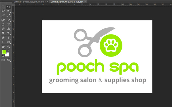Click the green paw circle on canvas
This screenshot has width=172, height=107.
[x=111, y=45]
